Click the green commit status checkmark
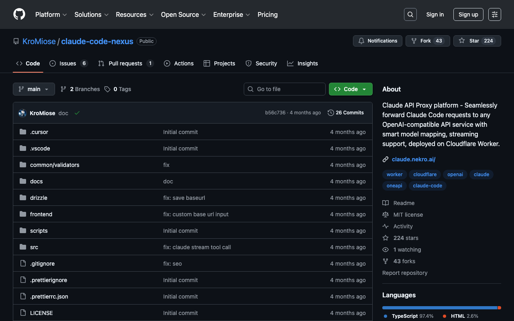The height and width of the screenshot is (321, 514). tap(77, 113)
